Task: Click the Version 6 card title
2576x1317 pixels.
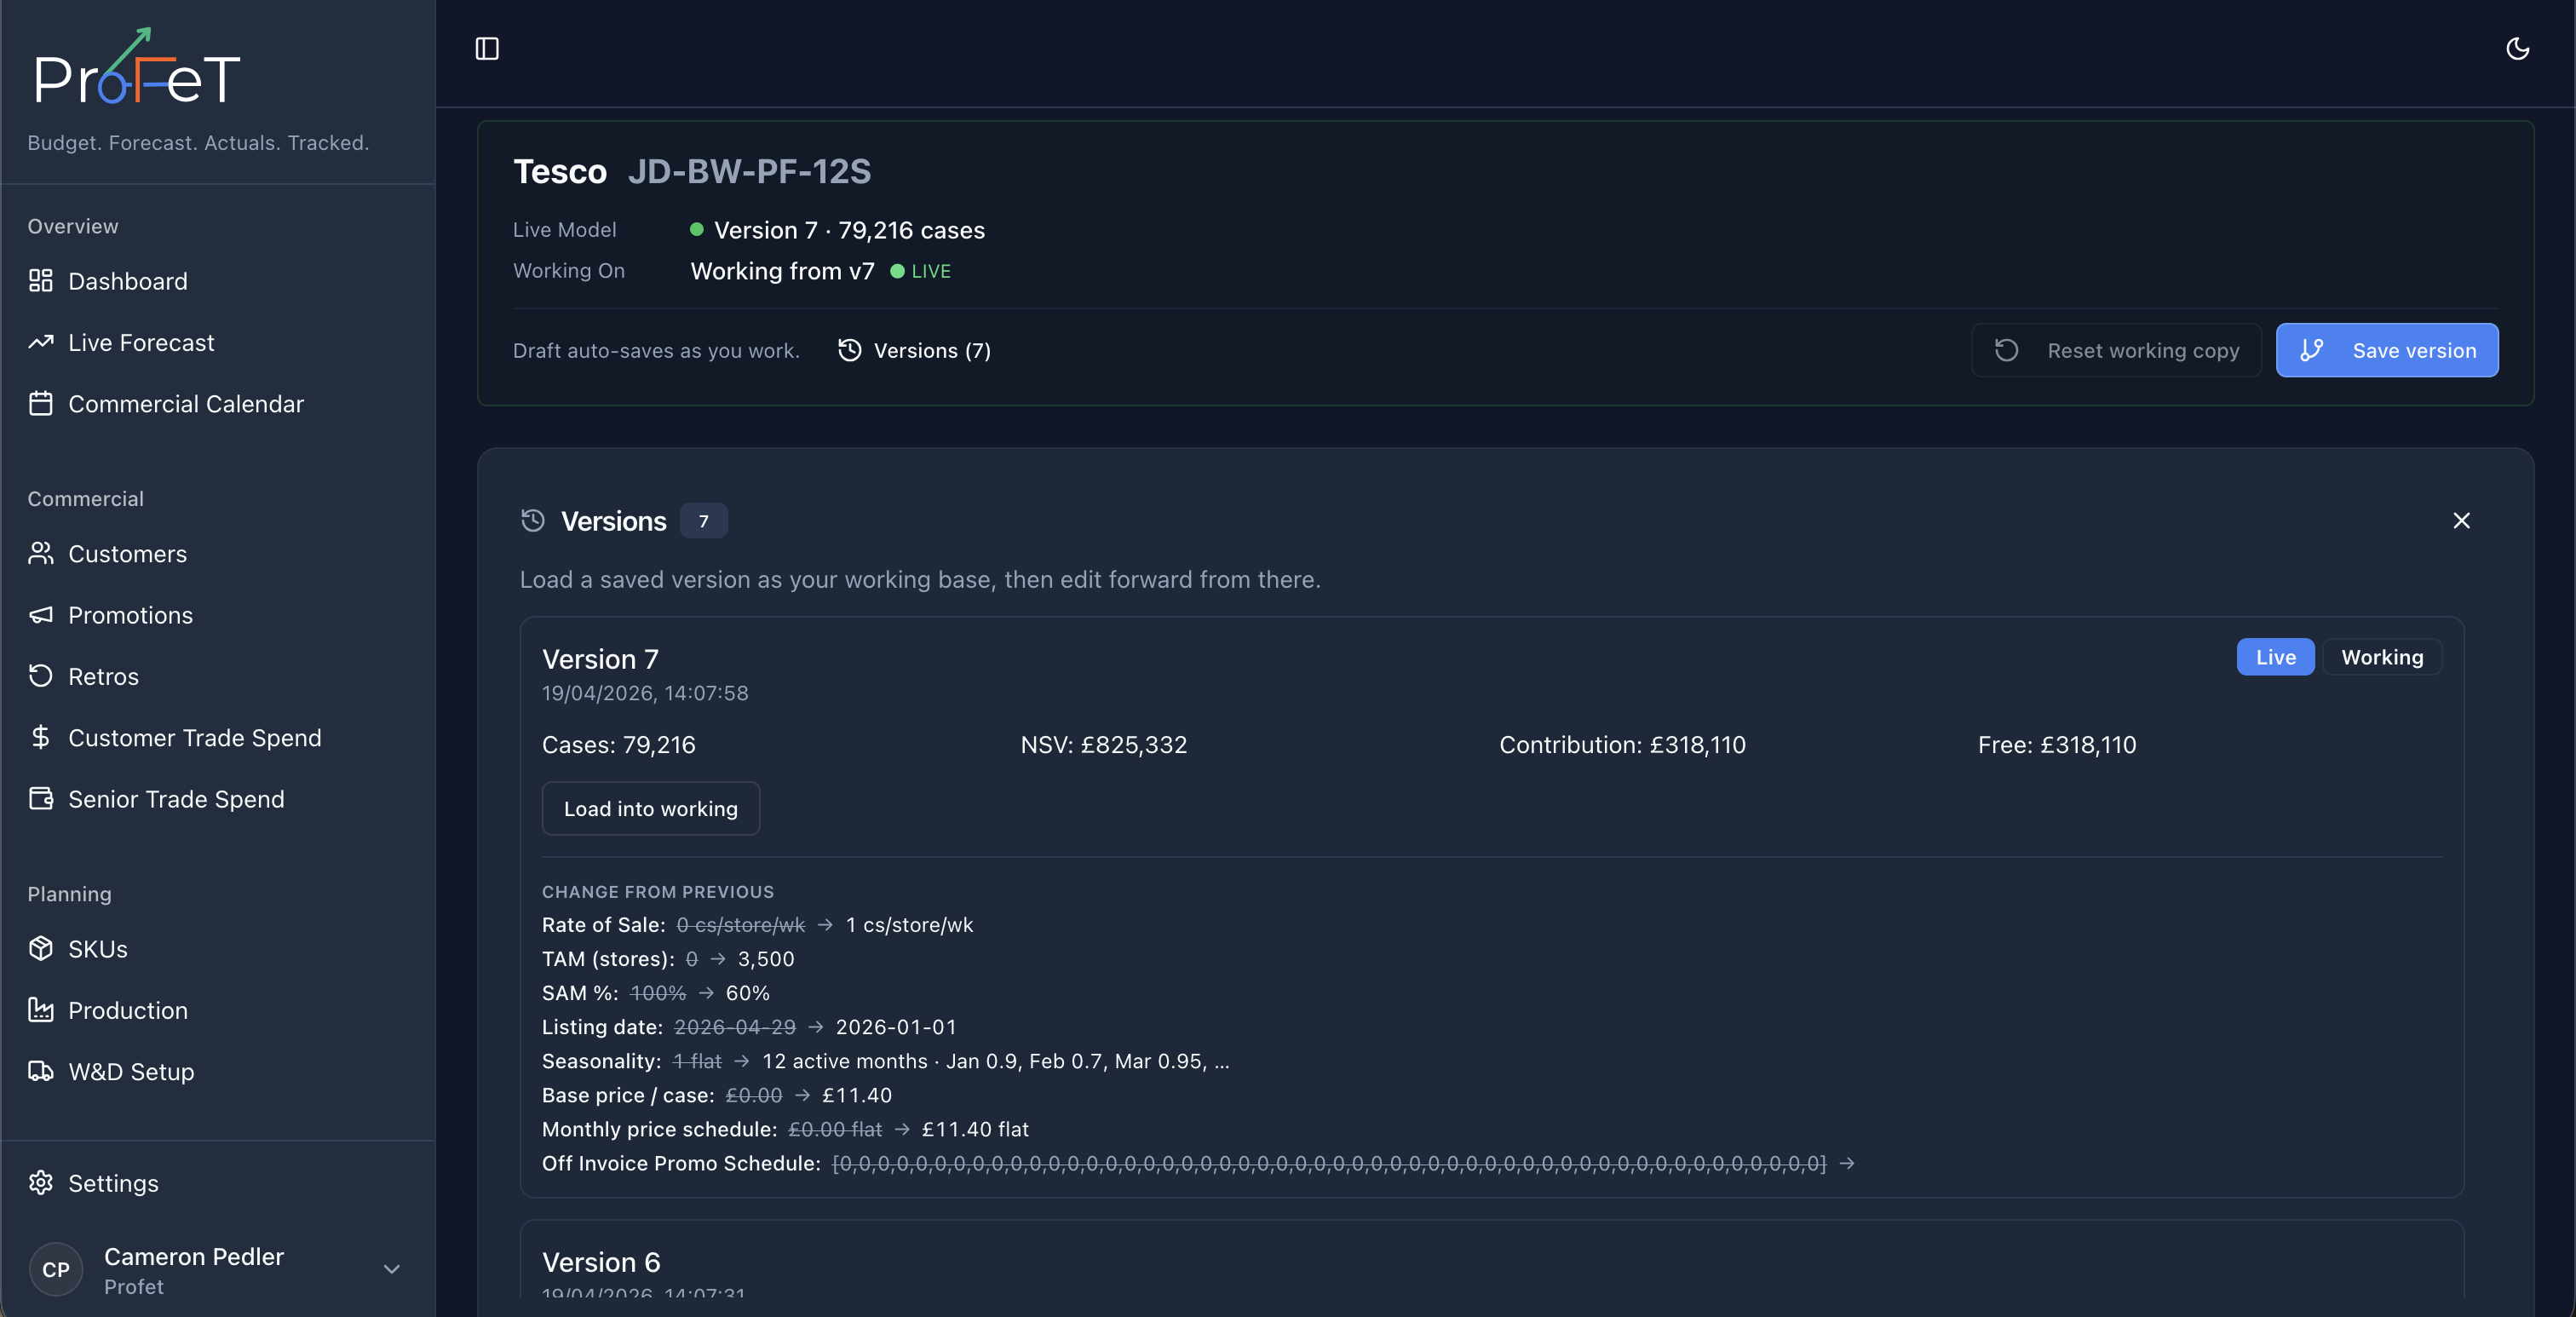Action: point(601,1262)
